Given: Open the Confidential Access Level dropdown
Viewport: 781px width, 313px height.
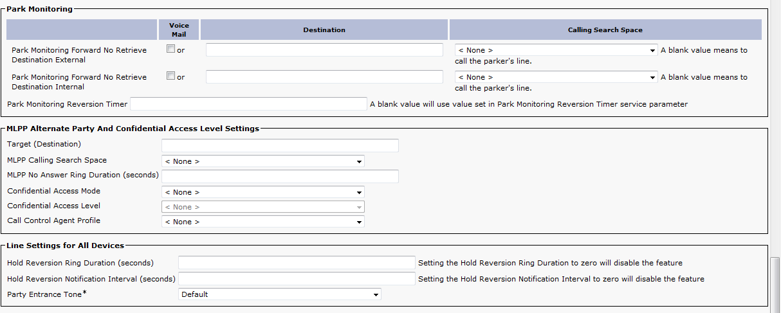Looking at the screenshot, I should tap(262, 207).
